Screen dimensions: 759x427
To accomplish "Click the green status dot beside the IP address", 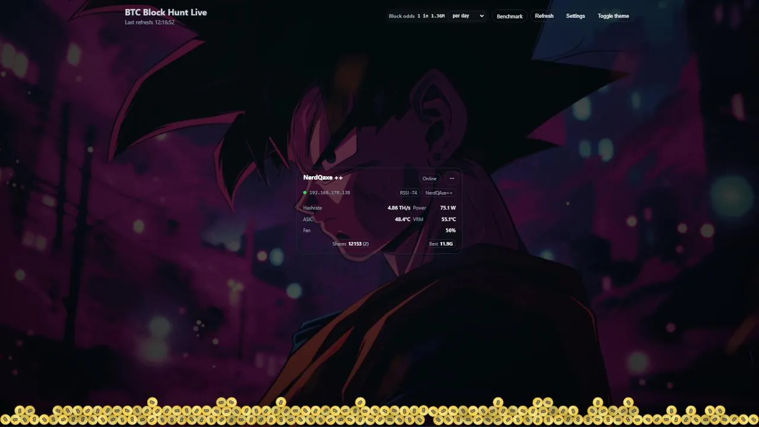I will click(x=305, y=193).
